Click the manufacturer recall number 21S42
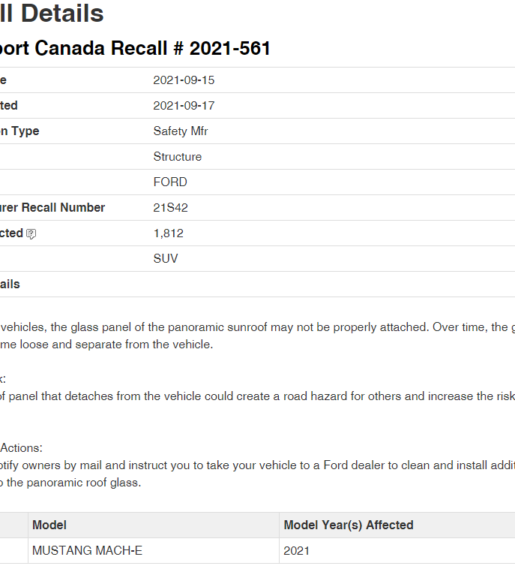The image size is (515, 569). pyautogui.click(x=170, y=208)
